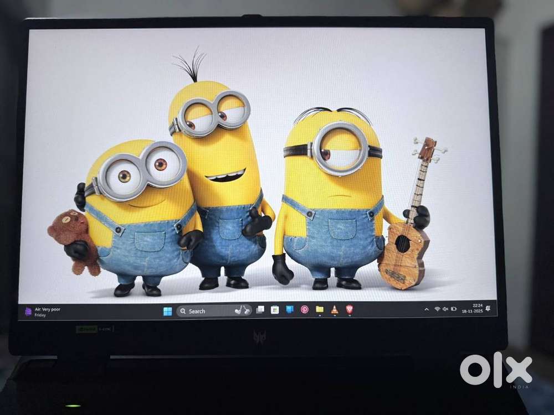Launch VLC media player
The height and width of the screenshot is (415, 554).
tap(334, 311)
